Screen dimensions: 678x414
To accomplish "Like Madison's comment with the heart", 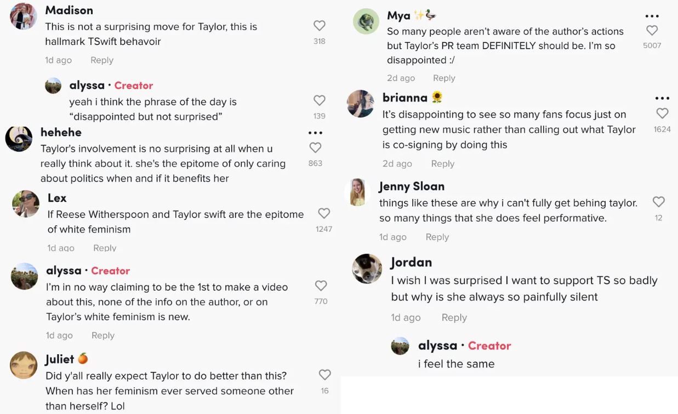I will pos(320,26).
